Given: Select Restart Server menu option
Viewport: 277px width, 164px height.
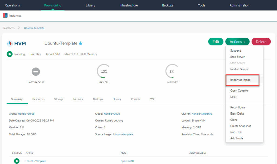Looking at the screenshot, I should pos(239,69).
